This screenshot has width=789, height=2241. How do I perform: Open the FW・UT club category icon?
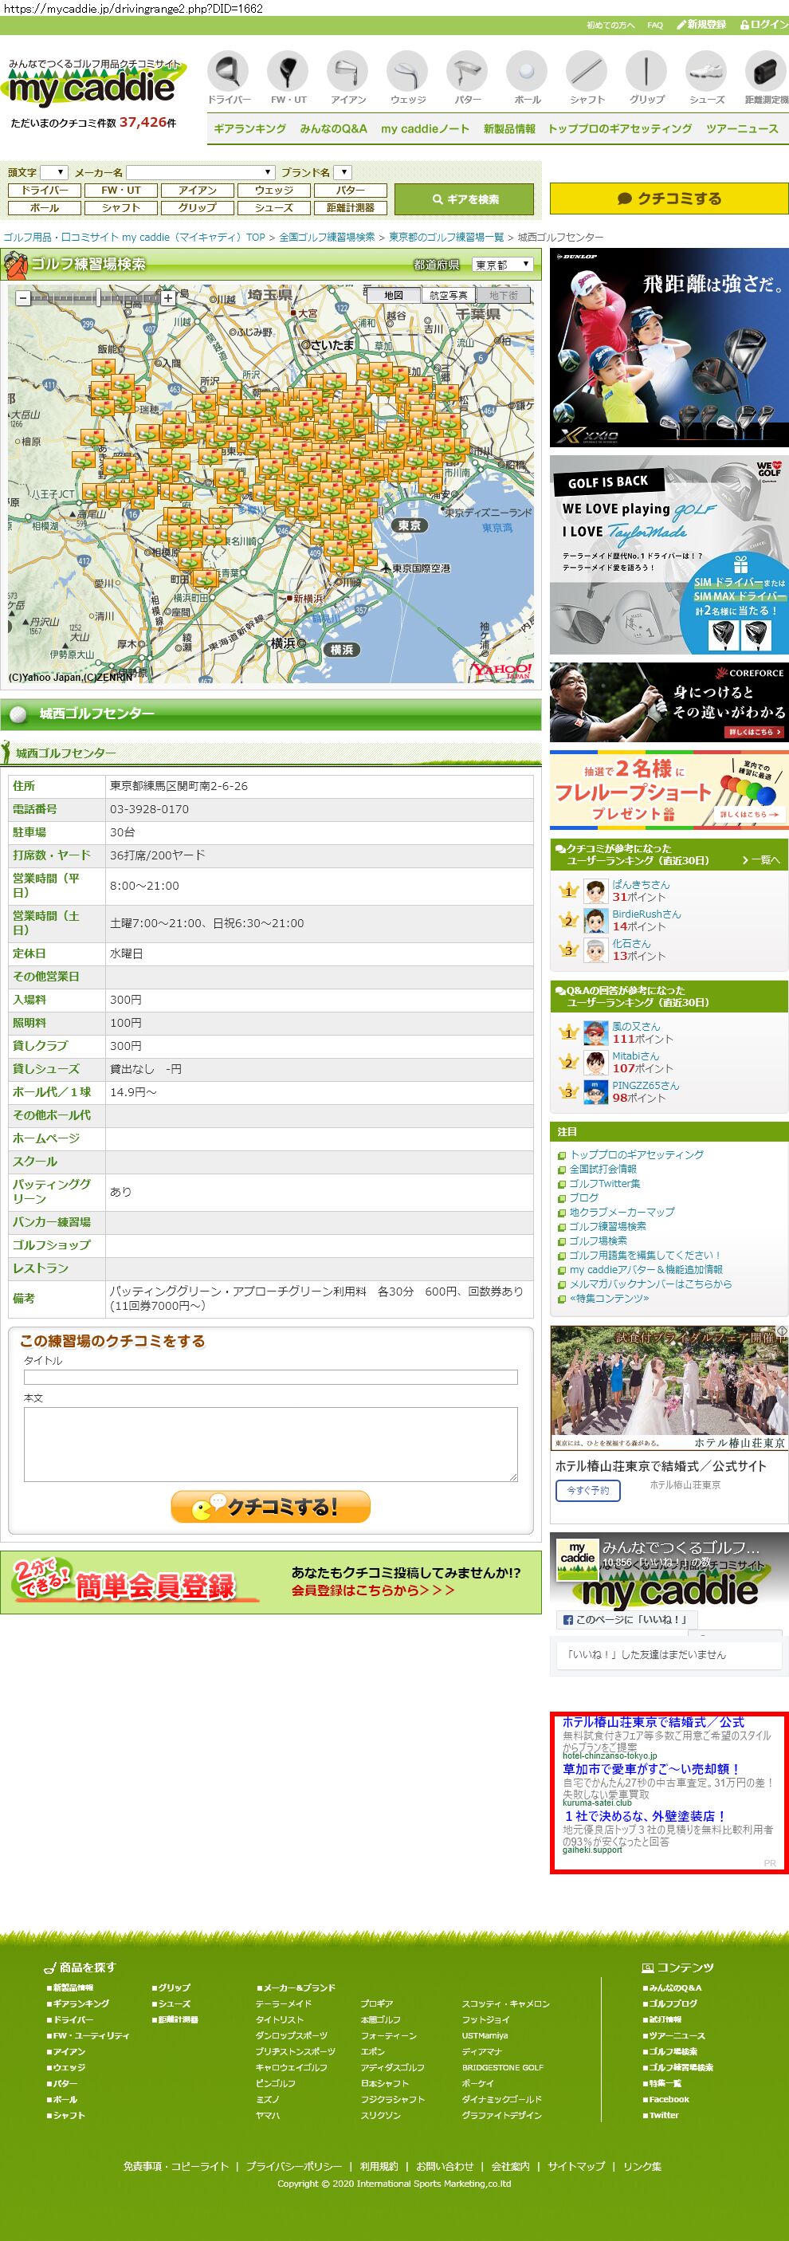click(288, 71)
